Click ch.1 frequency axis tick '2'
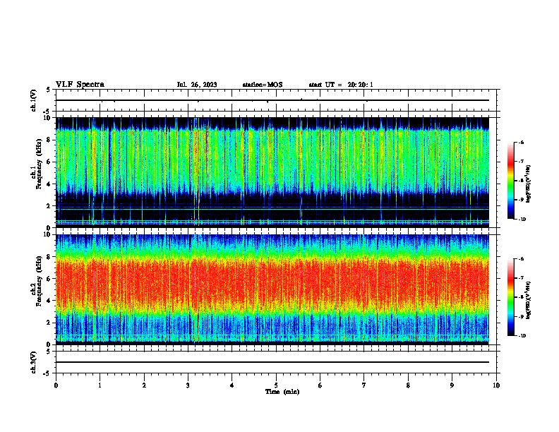559x432 pixels. point(49,205)
